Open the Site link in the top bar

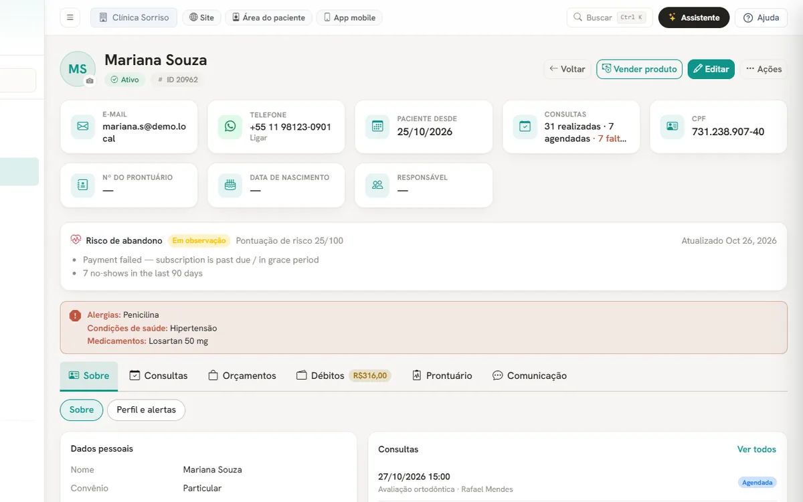tap(201, 17)
